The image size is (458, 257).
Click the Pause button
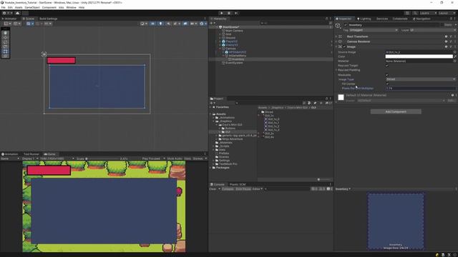(229, 13)
